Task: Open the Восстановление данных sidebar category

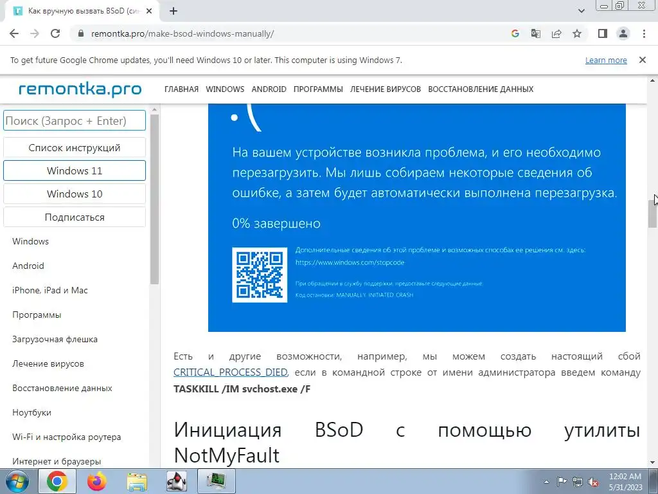Action: coord(62,388)
